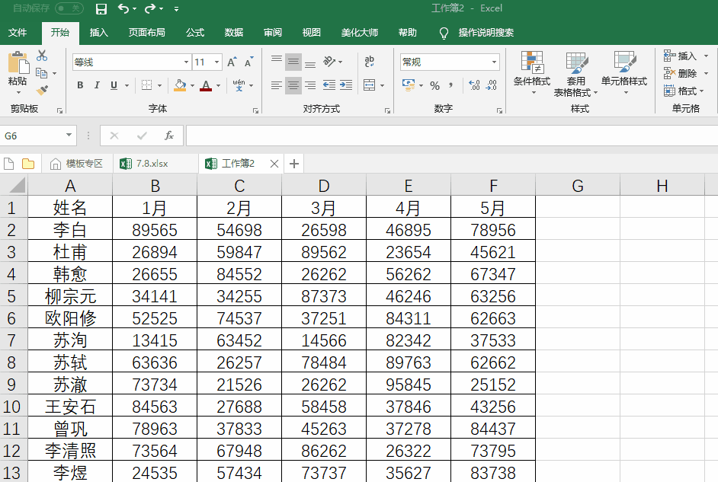Select the Format Painter brush
Viewport: 718px width, 482px height.
(x=42, y=90)
